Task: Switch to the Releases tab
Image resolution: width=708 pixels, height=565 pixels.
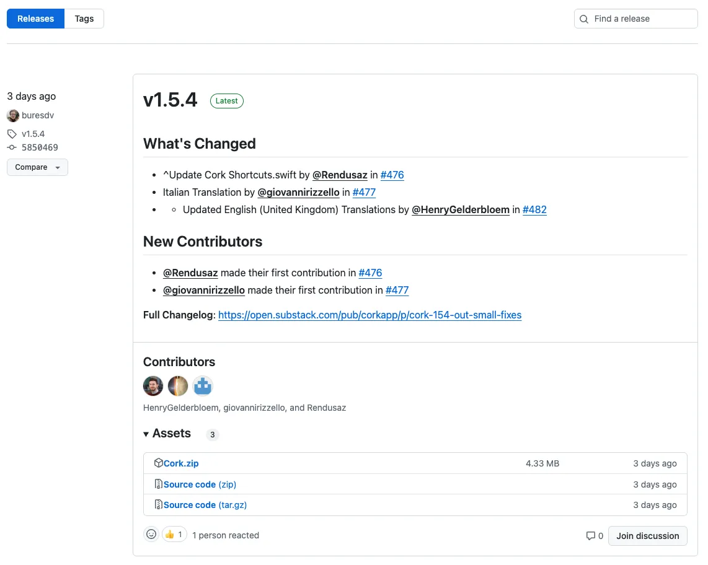Action: click(35, 19)
